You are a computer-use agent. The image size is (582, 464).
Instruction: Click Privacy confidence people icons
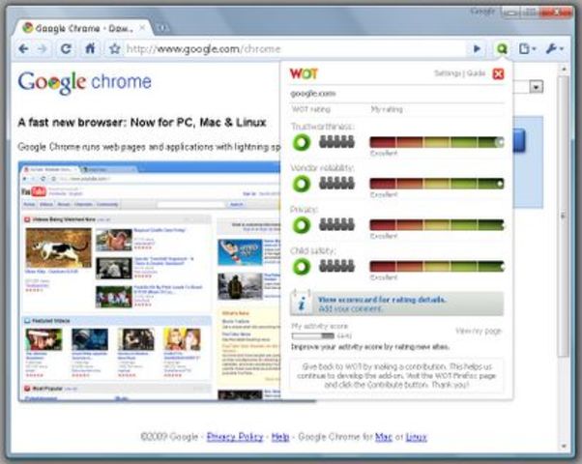337,224
